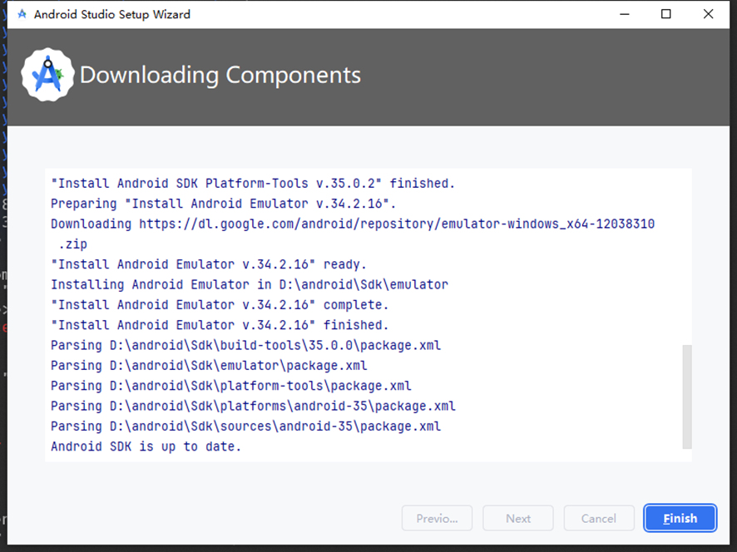Minimize the Setup Wizard window
This screenshot has width=737, height=552.
pyautogui.click(x=624, y=14)
